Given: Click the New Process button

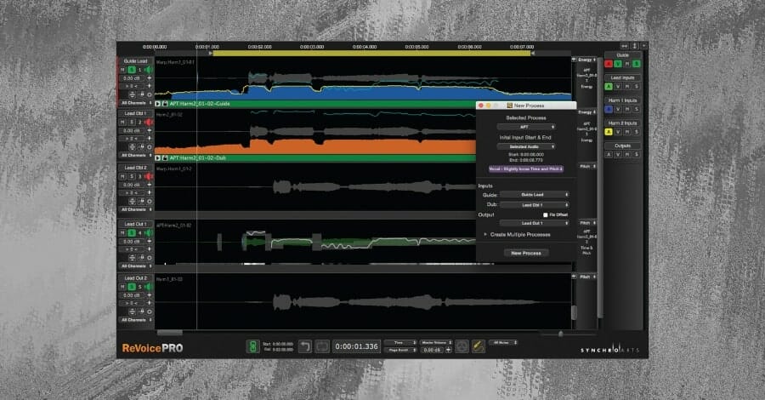Looking at the screenshot, I should pyautogui.click(x=526, y=253).
